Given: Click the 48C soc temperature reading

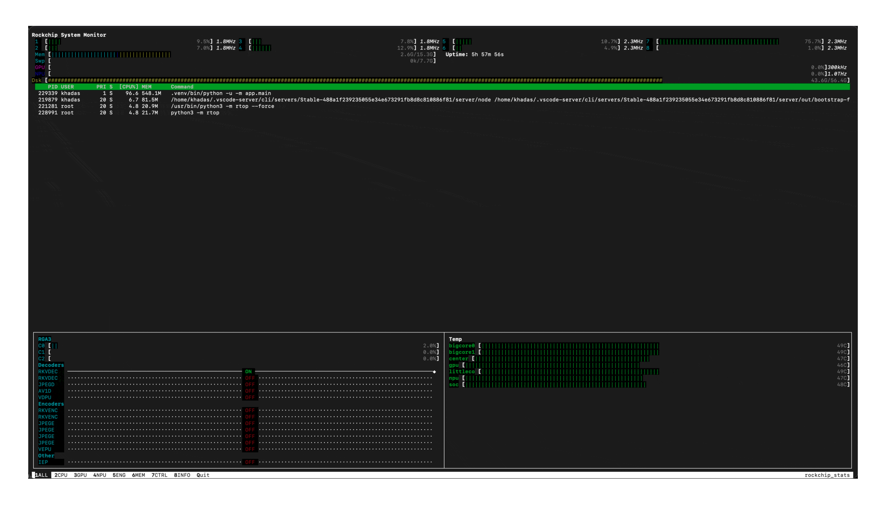Looking at the screenshot, I should click(842, 385).
